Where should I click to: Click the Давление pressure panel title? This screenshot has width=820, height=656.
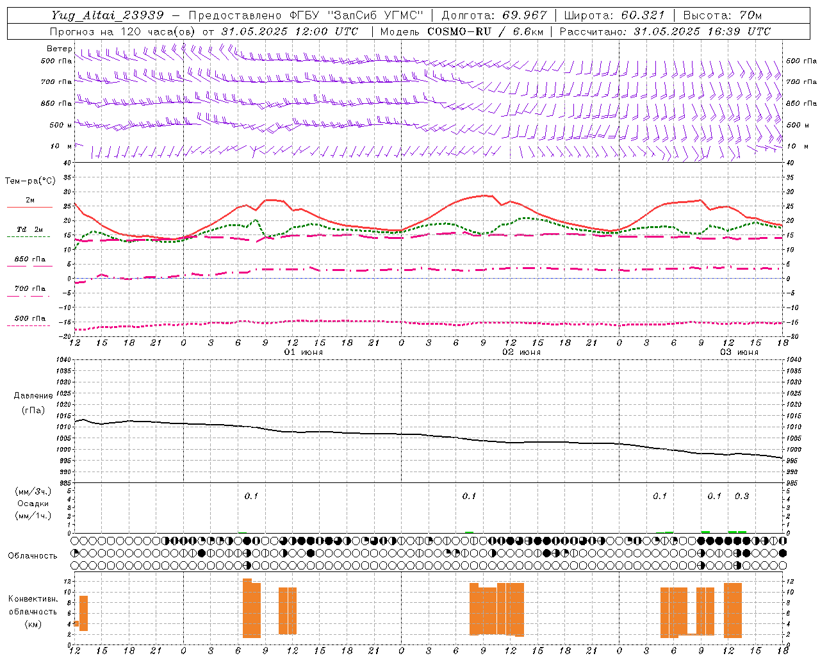point(33,396)
